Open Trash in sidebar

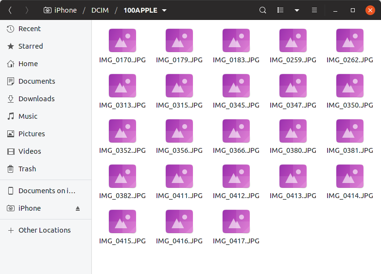tap(27, 169)
